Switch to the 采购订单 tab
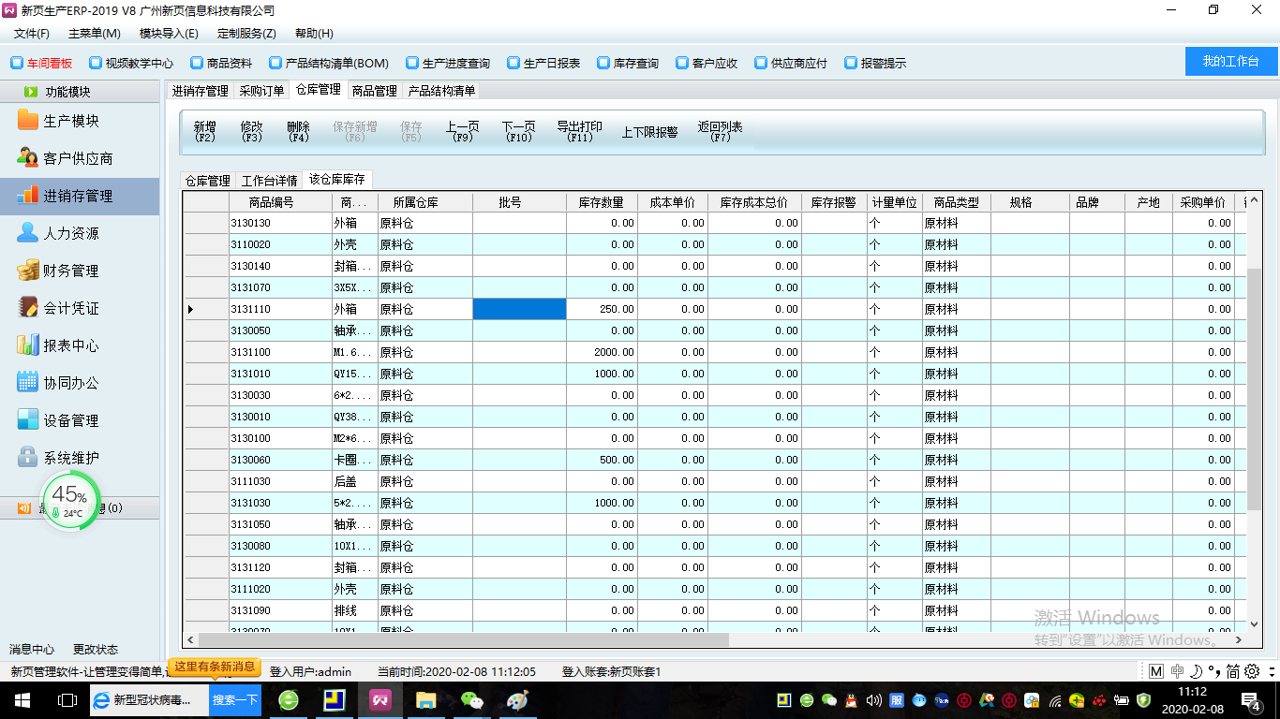The image size is (1280, 719). point(261,91)
